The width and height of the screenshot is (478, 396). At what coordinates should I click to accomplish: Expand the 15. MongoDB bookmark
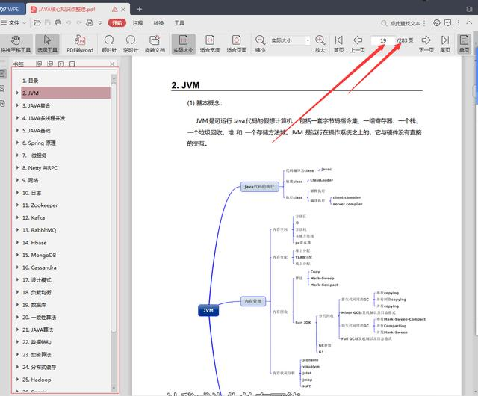(x=17, y=255)
